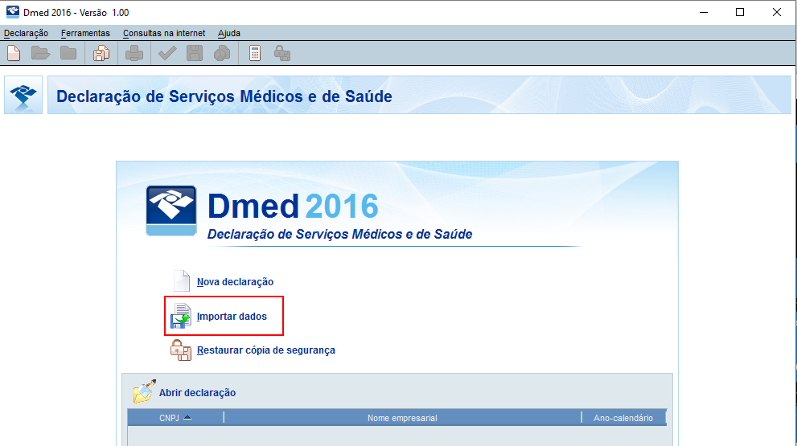Click the Importar dados link
Image resolution: width=797 pixels, height=446 pixels.
[232, 317]
